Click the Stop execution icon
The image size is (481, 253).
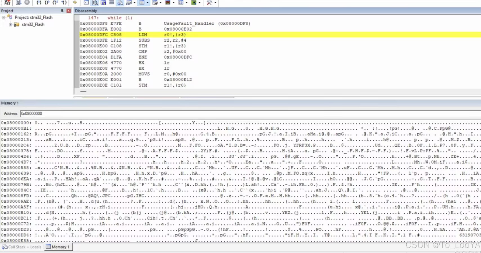(27, 3)
